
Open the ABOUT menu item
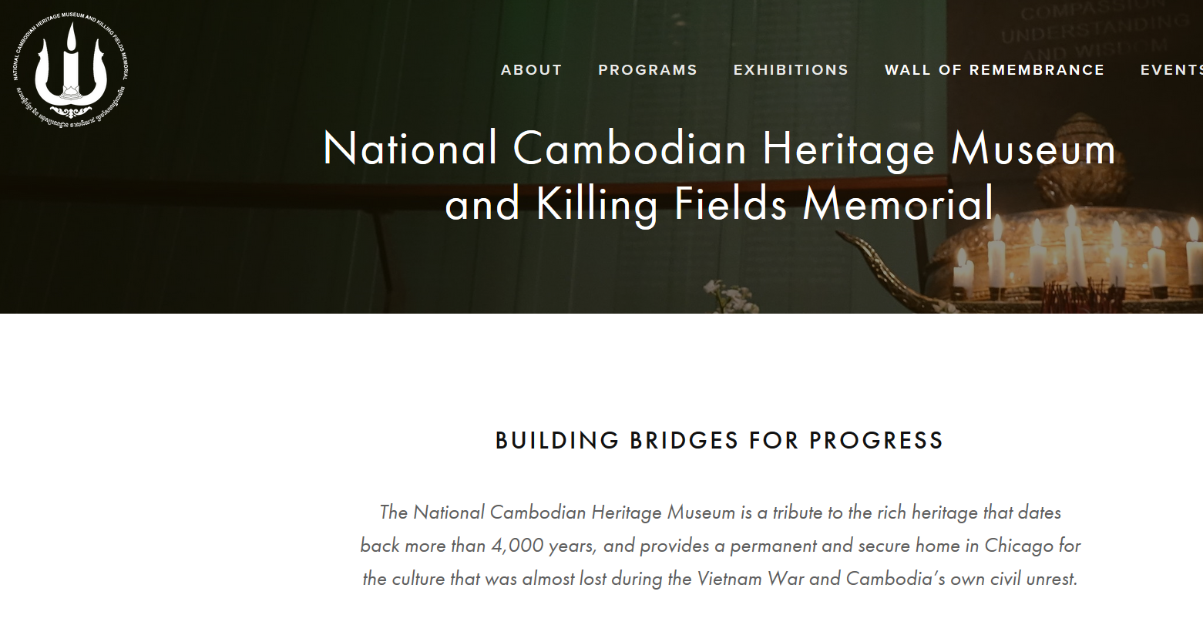(x=532, y=70)
